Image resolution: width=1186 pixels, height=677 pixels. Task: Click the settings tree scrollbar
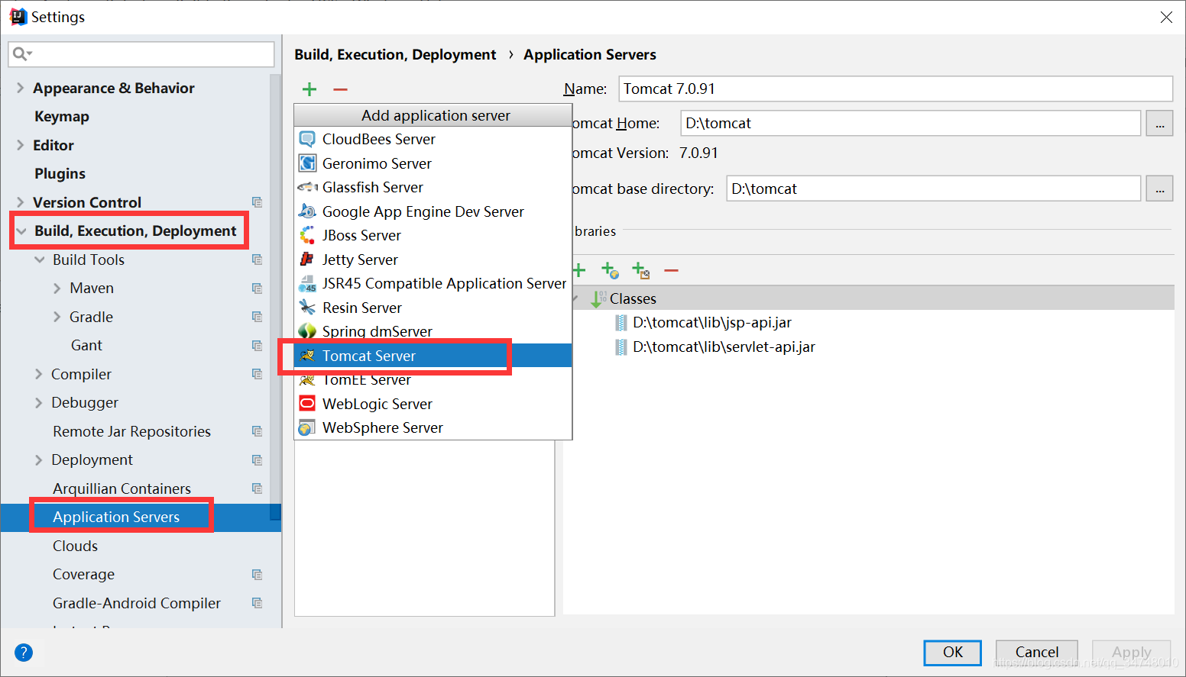[276, 298]
